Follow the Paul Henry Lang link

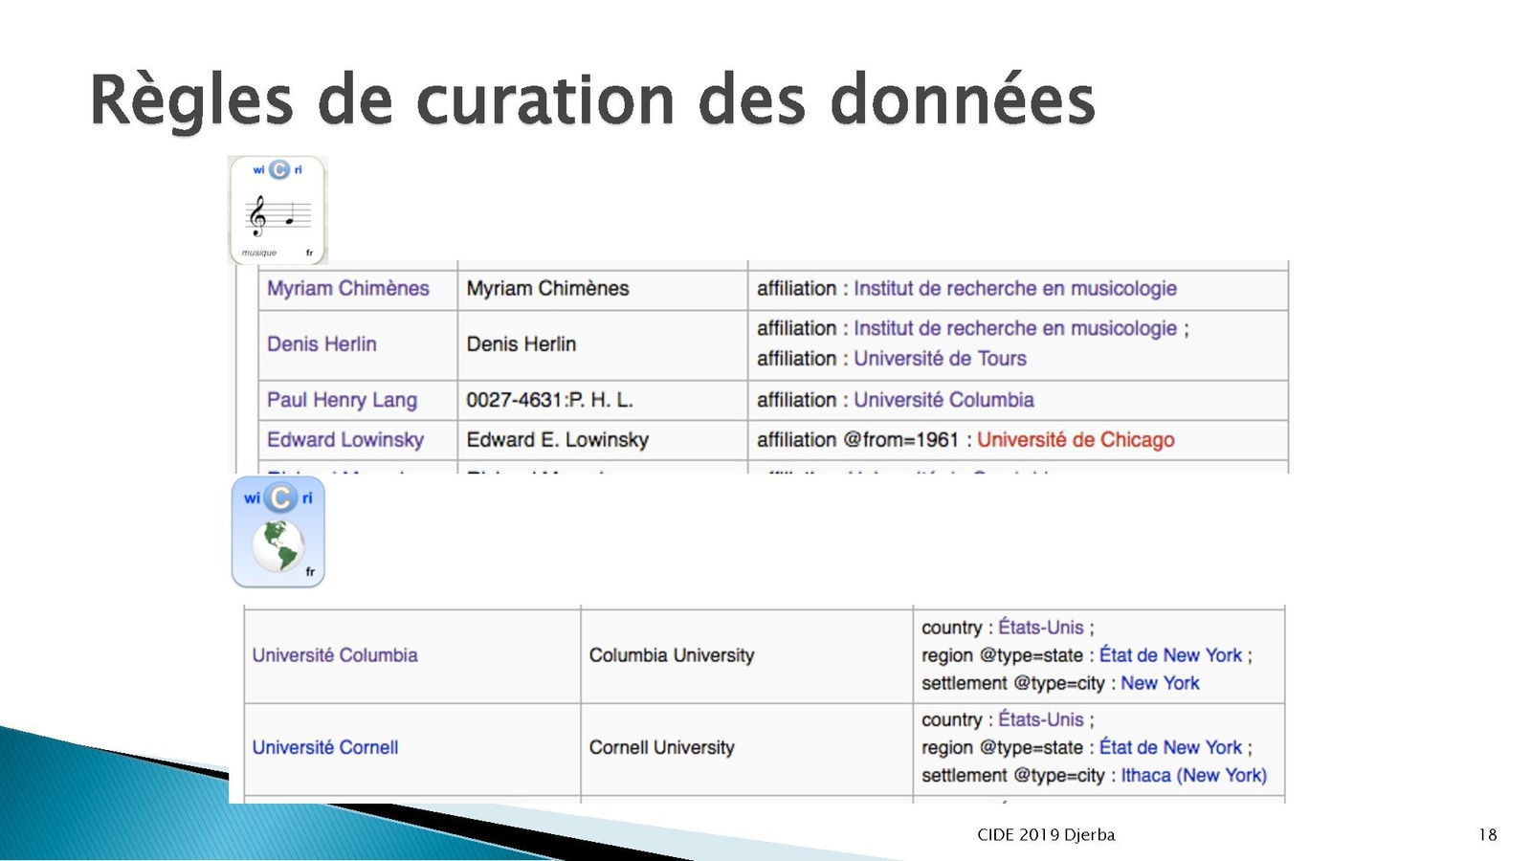point(342,400)
